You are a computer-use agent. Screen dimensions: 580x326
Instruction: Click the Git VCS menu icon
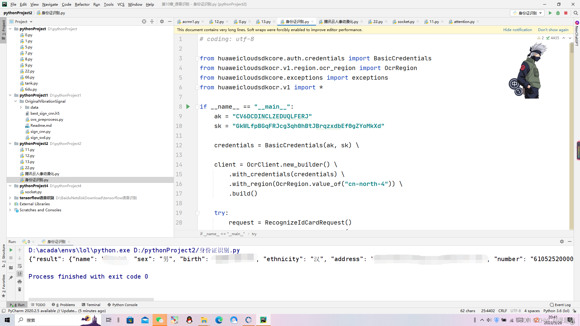[121, 4]
